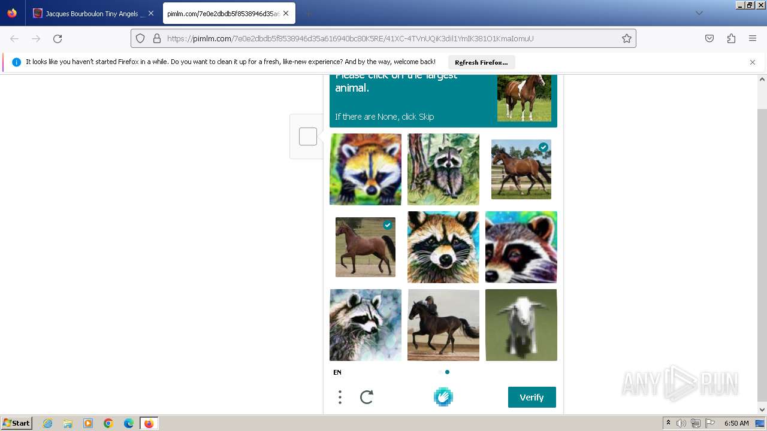Expand the list all tabs arrow

pos(699,13)
